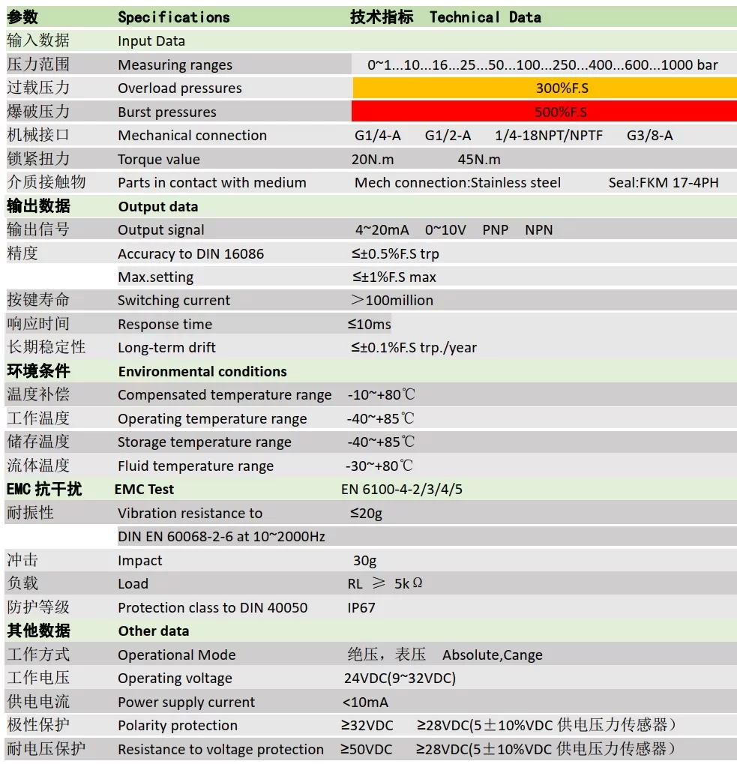Click the 'Switching current' label

pos(173,301)
